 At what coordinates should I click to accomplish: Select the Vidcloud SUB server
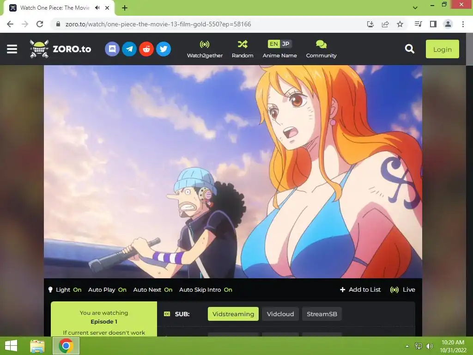click(280, 314)
